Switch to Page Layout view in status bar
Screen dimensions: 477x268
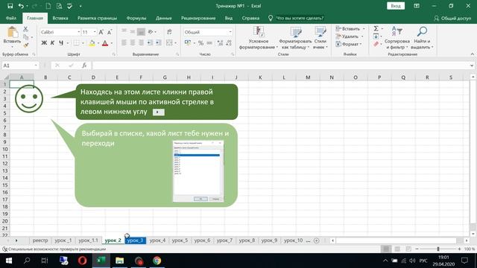(x=397, y=249)
